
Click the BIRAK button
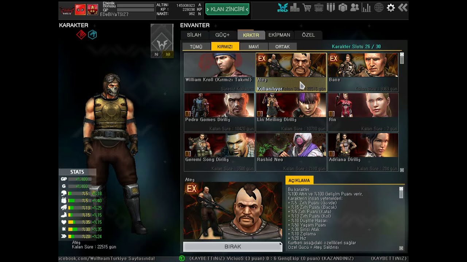point(233,246)
